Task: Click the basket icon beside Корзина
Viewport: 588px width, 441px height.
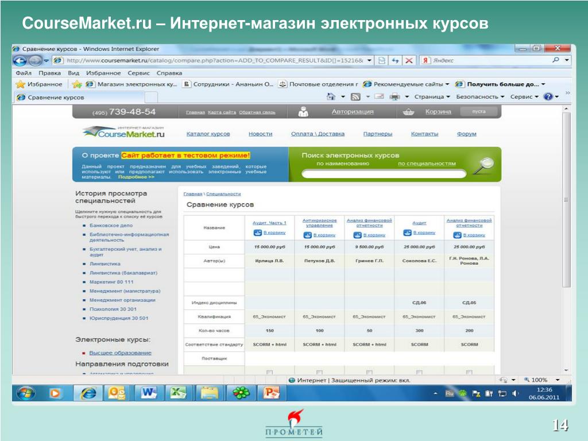Action: pyautogui.click(x=408, y=112)
